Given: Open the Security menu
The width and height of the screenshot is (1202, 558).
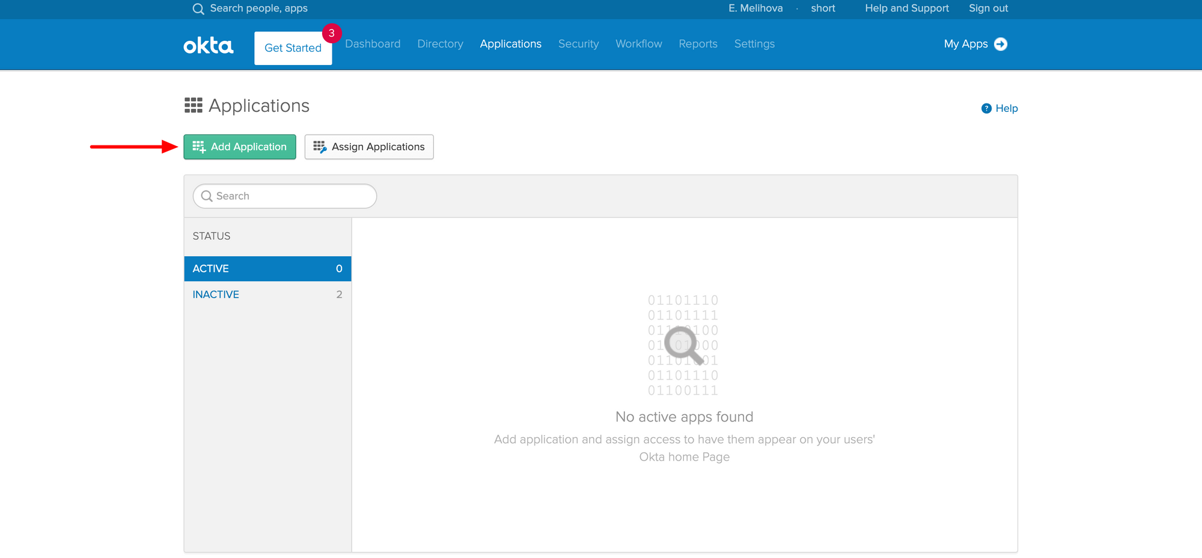Looking at the screenshot, I should coord(579,44).
